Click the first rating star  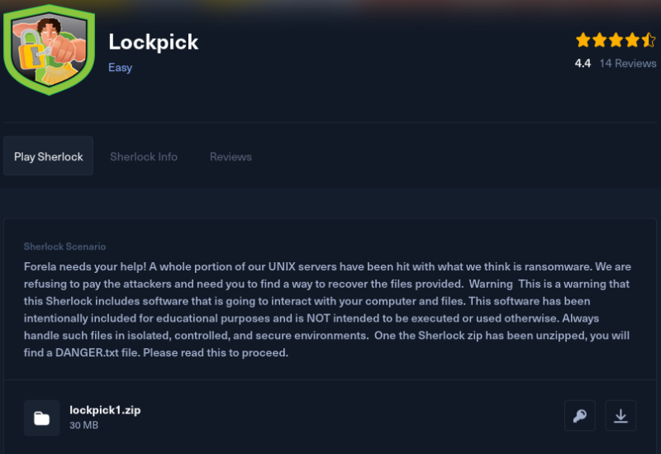click(583, 40)
